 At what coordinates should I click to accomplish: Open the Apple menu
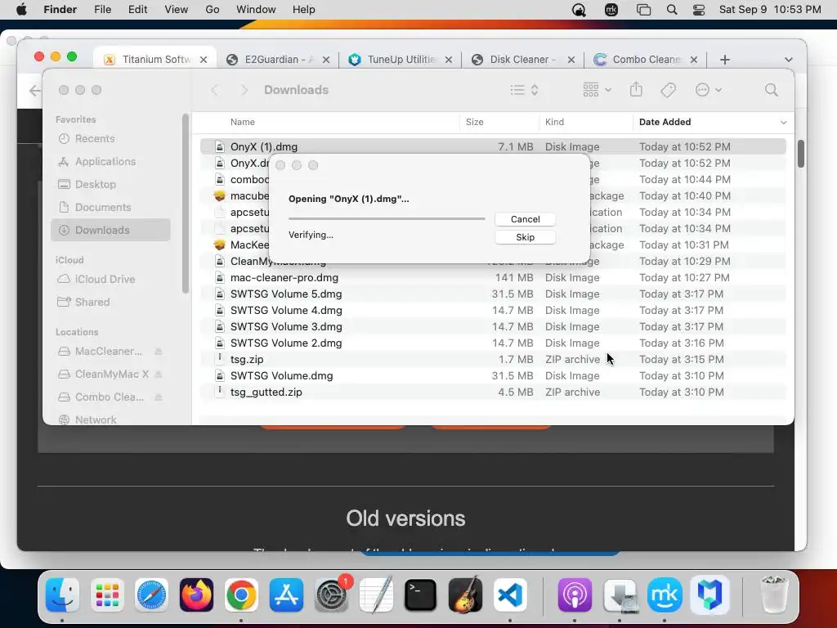[x=22, y=10]
